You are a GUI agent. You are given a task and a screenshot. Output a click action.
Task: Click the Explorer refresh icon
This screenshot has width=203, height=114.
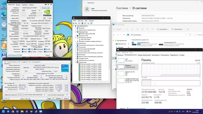point(190,35)
